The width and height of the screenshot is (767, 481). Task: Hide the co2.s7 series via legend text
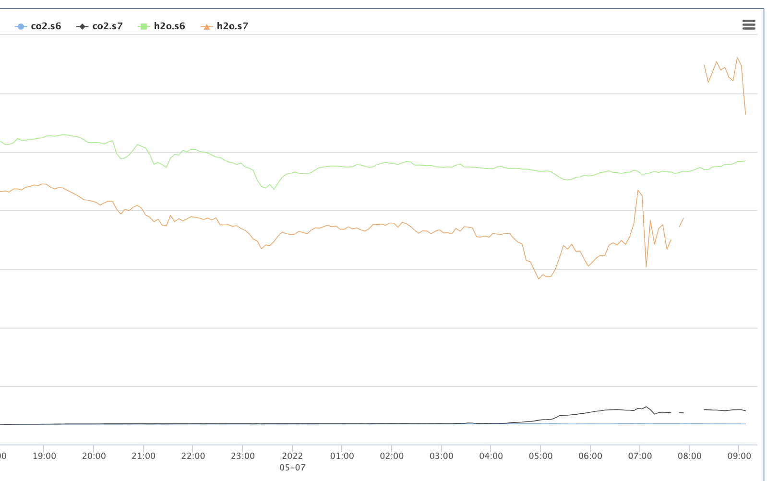pyautogui.click(x=107, y=26)
